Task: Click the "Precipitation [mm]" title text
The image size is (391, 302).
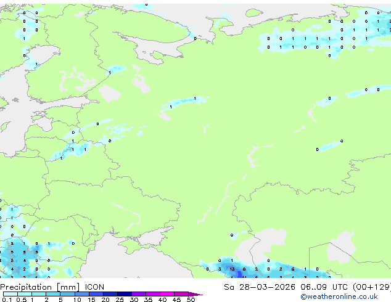Action: coord(39,287)
